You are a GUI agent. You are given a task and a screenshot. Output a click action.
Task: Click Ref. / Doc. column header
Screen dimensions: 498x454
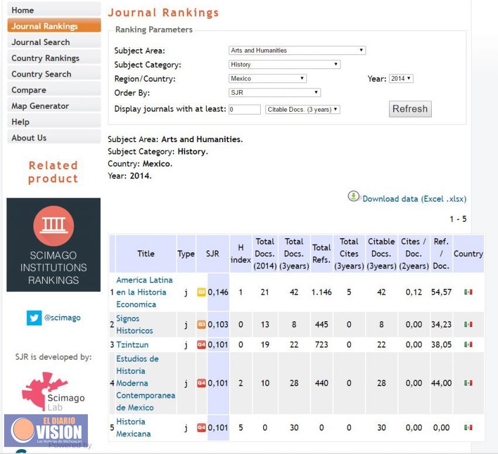point(441,253)
